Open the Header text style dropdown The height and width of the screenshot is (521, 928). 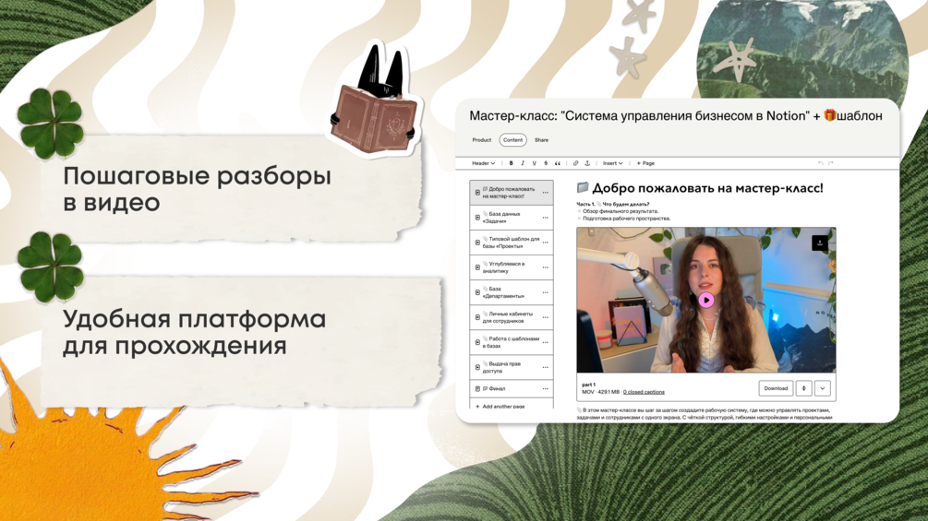click(483, 163)
